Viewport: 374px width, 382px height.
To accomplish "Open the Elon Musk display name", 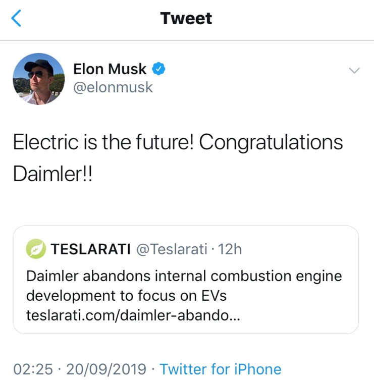I will click(x=110, y=69).
